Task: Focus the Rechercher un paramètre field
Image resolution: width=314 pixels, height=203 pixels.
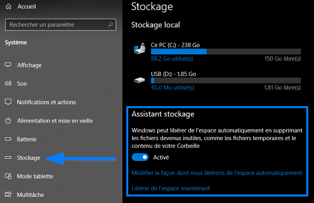Action: pos(61,25)
